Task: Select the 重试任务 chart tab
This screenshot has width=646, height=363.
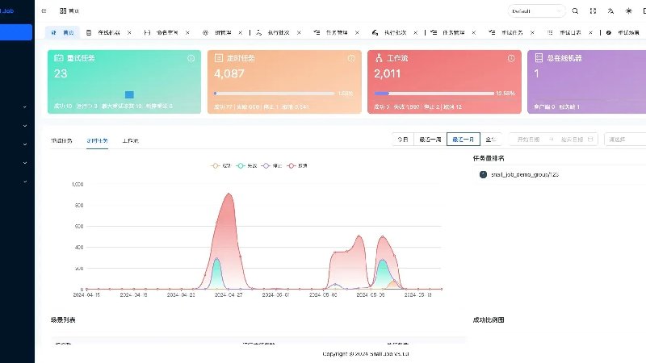Action: point(61,140)
